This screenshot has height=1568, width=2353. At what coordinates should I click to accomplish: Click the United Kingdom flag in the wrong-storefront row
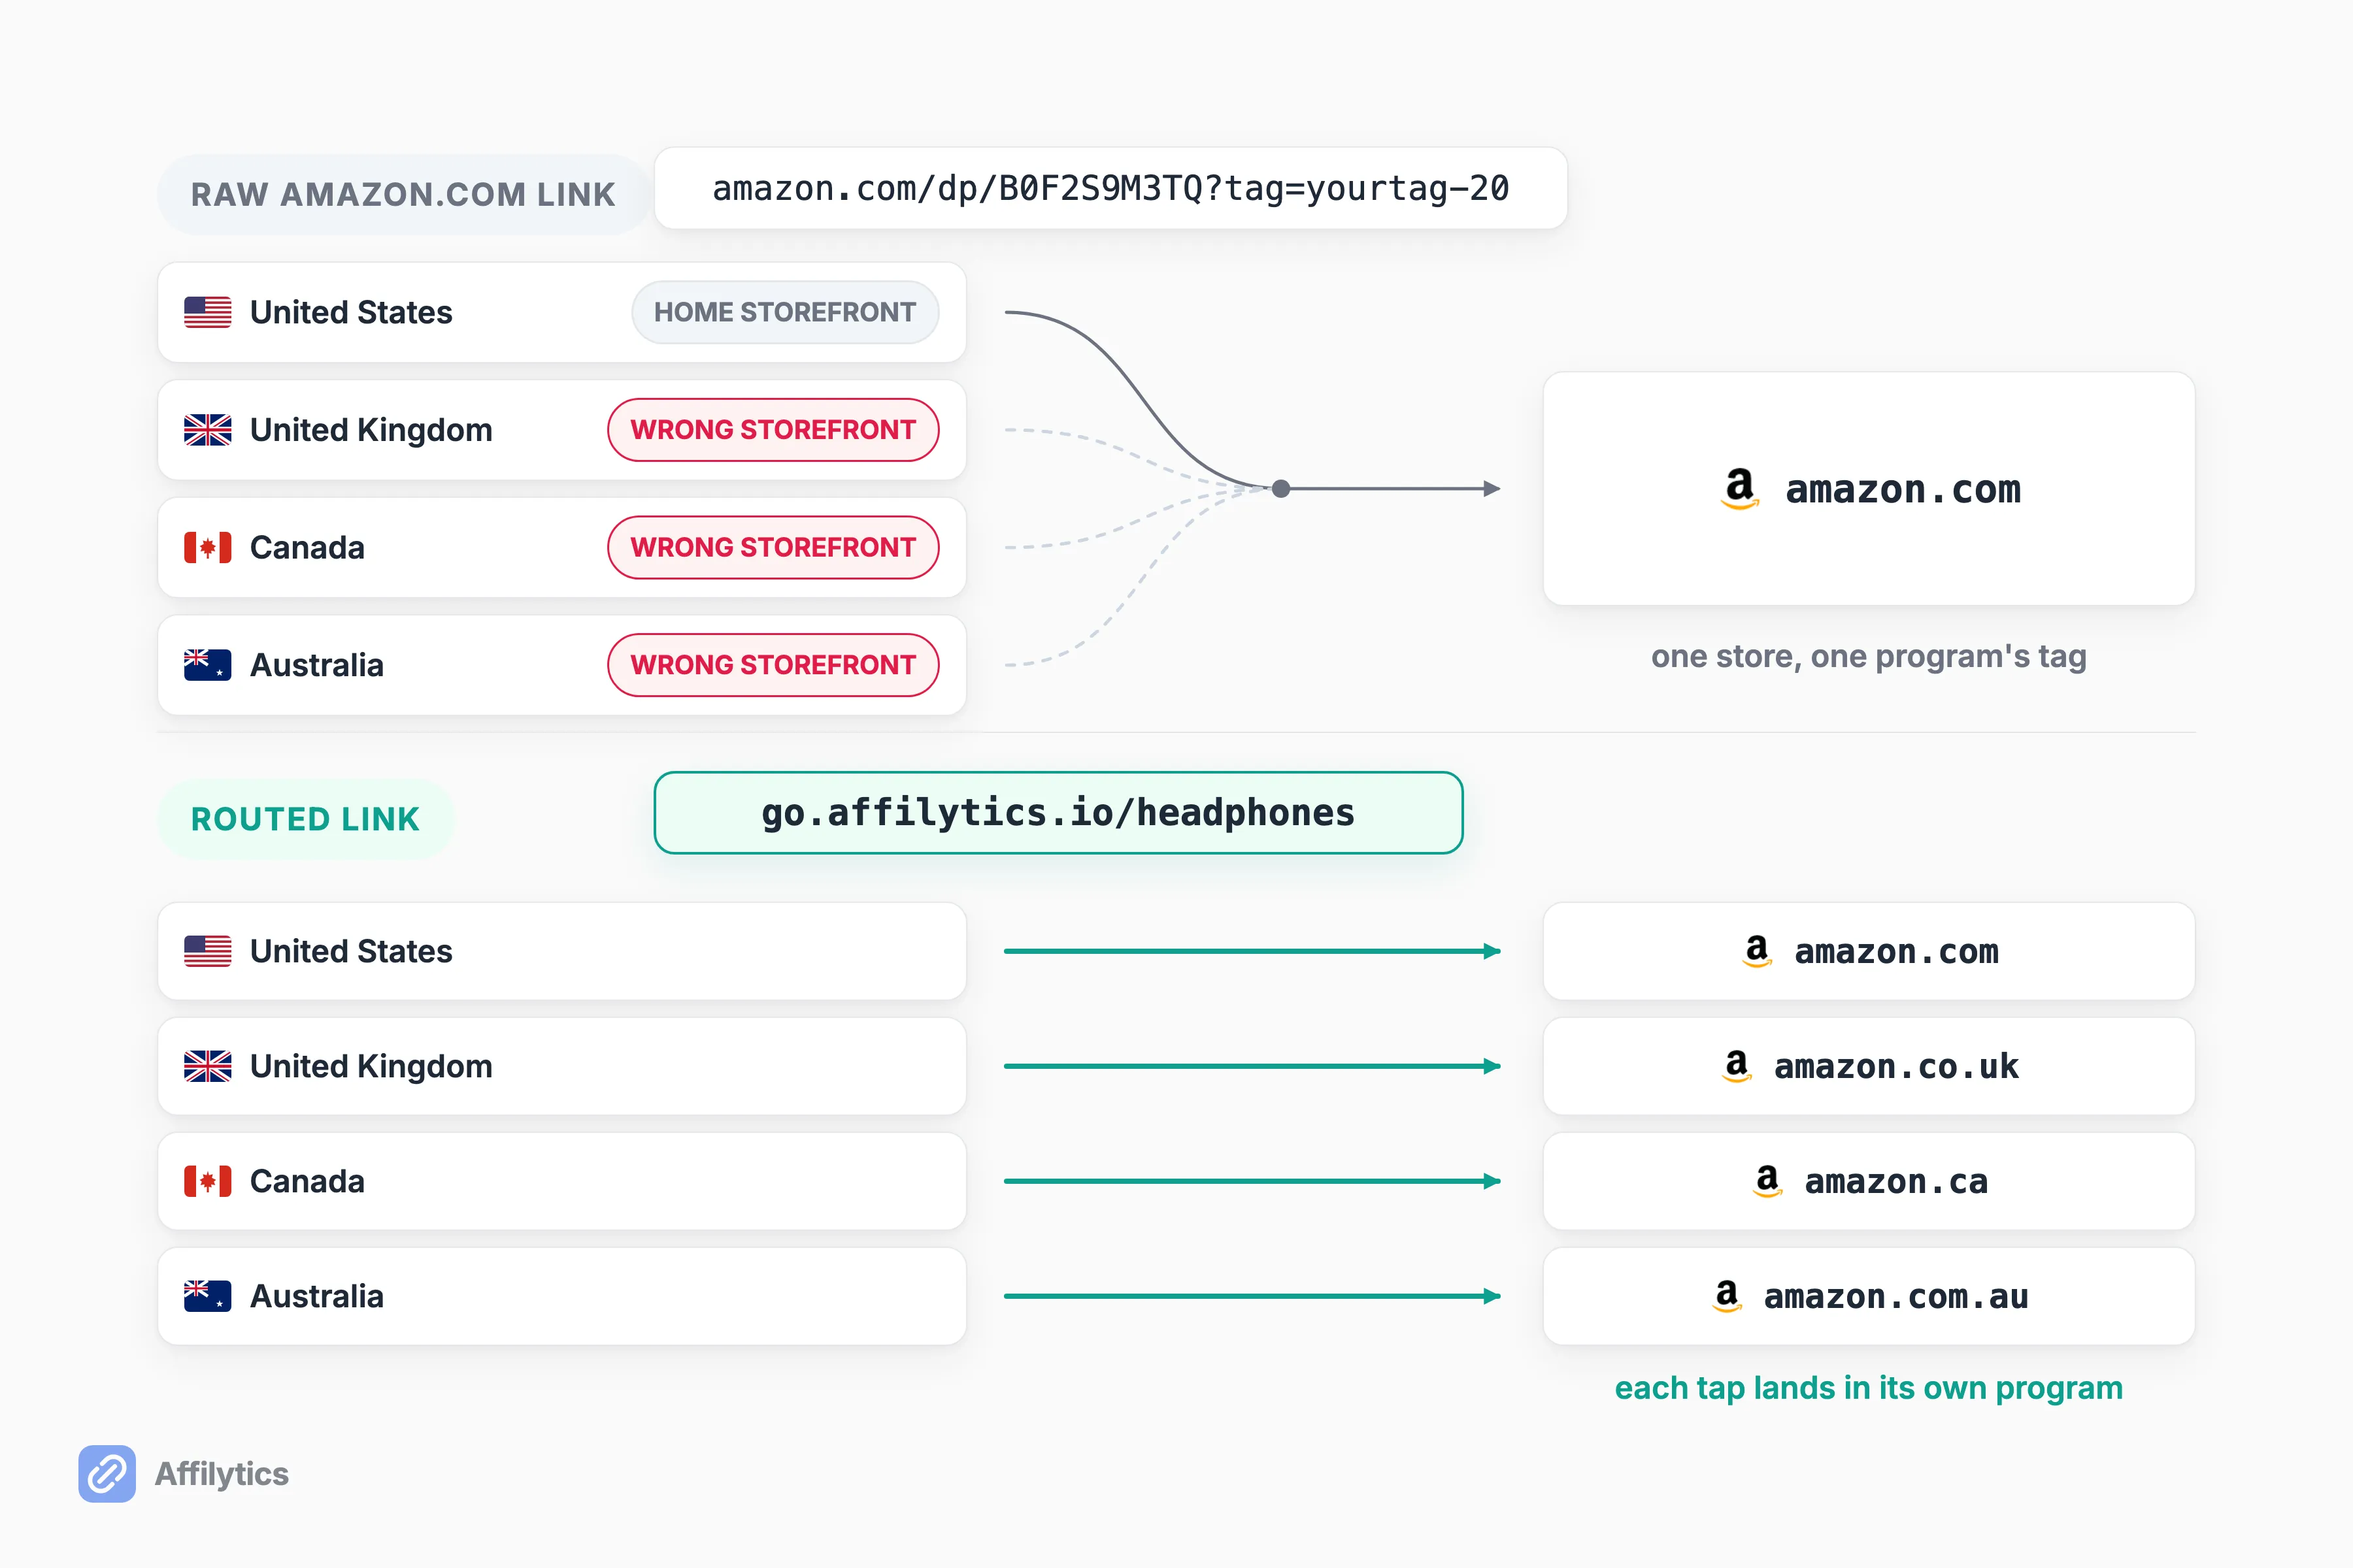207,430
